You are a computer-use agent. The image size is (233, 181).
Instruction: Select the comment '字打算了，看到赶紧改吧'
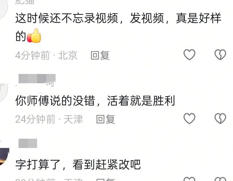[x=78, y=164]
